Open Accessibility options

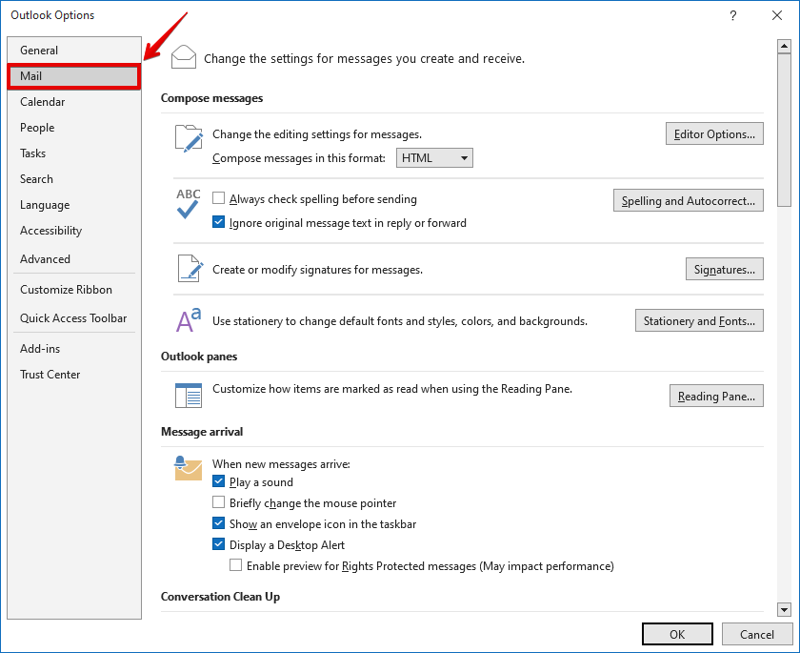click(74, 231)
